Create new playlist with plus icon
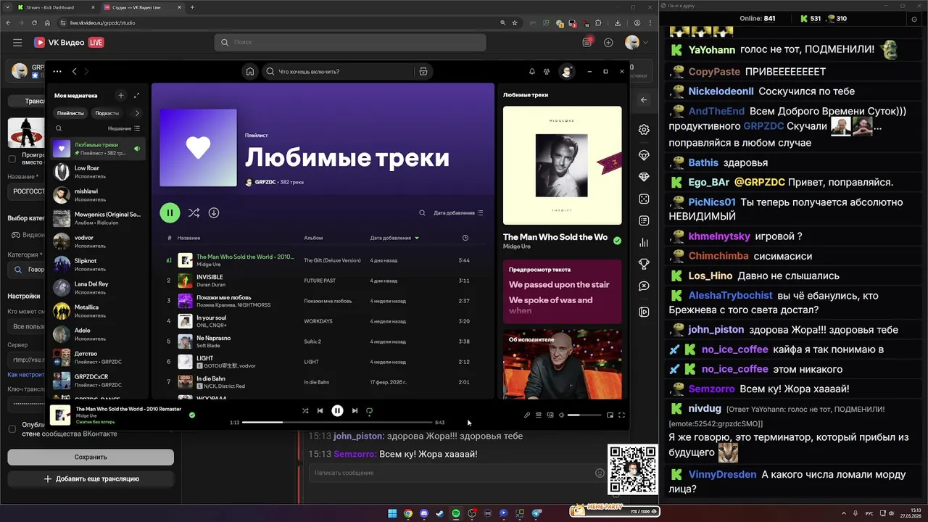The image size is (928, 522). pyautogui.click(x=121, y=95)
